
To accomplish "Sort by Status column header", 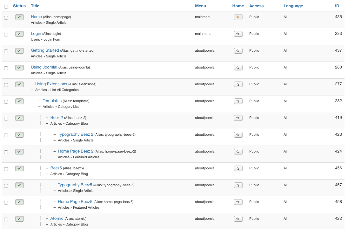I will click(x=19, y=6).
